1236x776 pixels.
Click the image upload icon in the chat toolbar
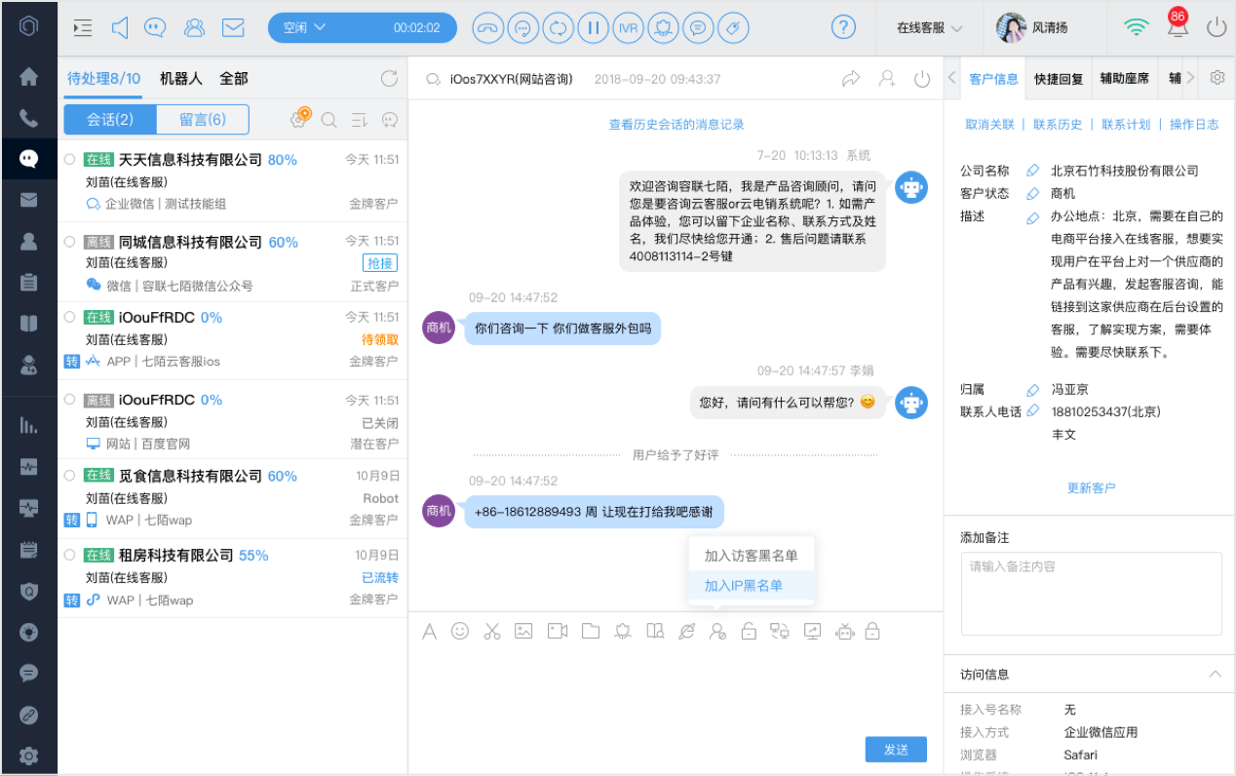(523, 631)
